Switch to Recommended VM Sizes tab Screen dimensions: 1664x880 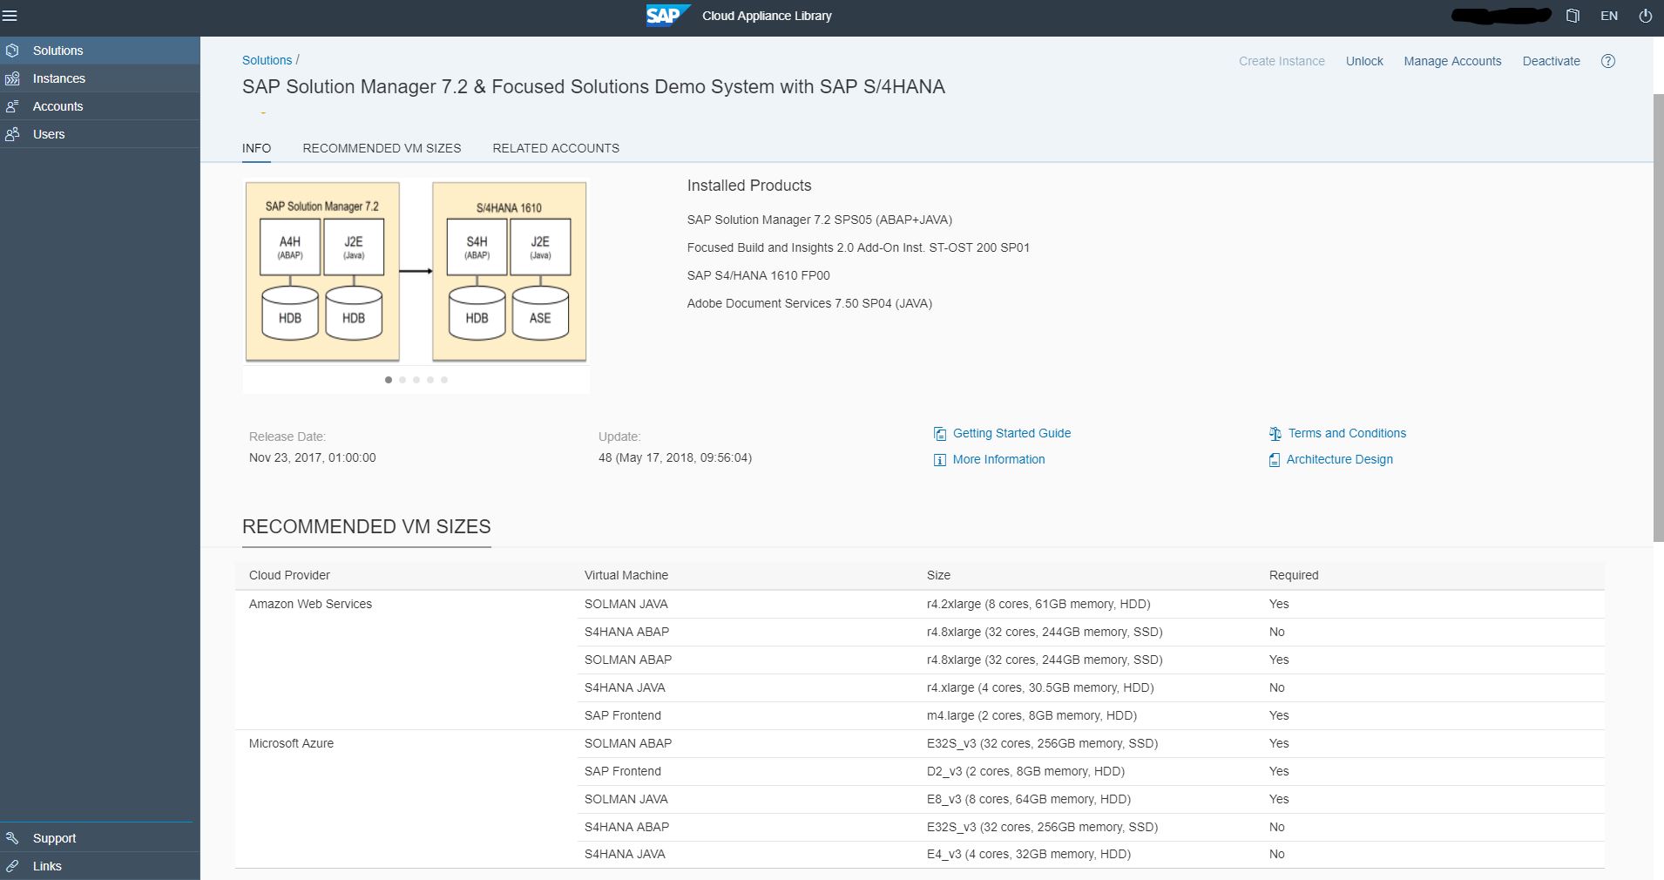(382, 148)
